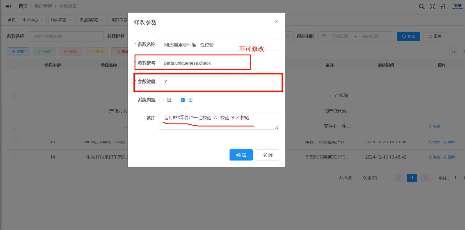465x230 pixels.
Task: Go to next page arrow in pagination
Action: coord(425,178)
